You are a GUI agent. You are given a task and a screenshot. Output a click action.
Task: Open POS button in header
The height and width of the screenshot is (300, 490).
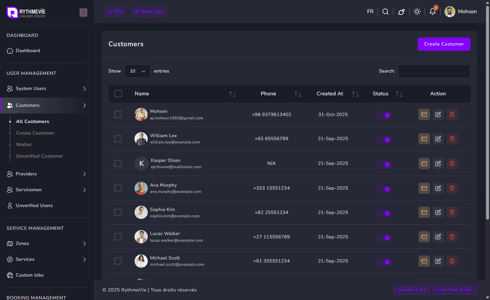coord(115,12)
